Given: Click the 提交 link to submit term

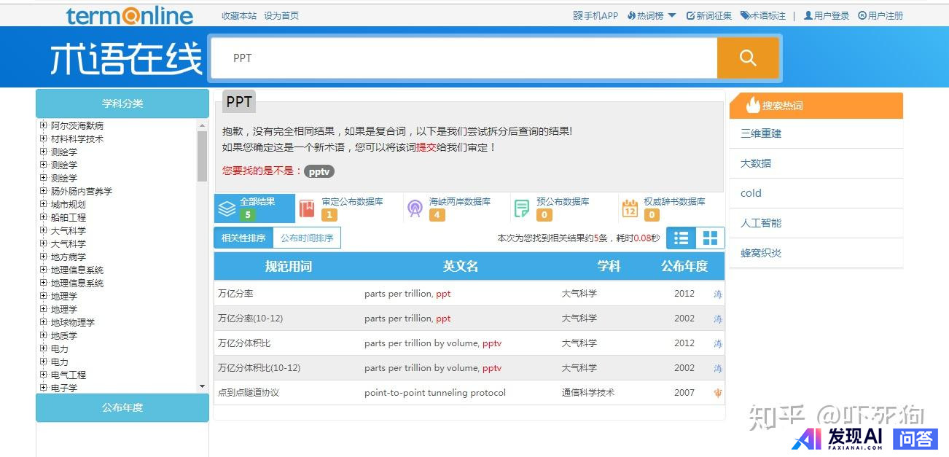Looking at the screenshot, I should coord(426,147).
